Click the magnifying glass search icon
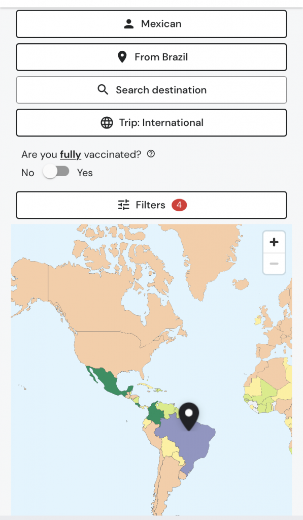 pos(103,90)
